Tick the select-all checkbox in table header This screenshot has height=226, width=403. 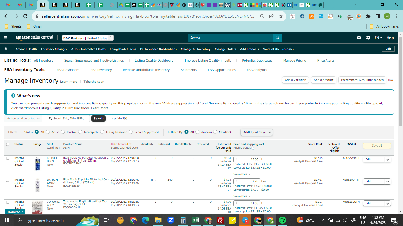point(8,144)
